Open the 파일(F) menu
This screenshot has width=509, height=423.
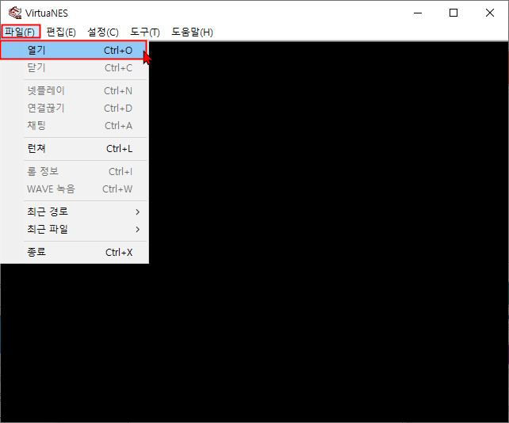tap(20, 32)
